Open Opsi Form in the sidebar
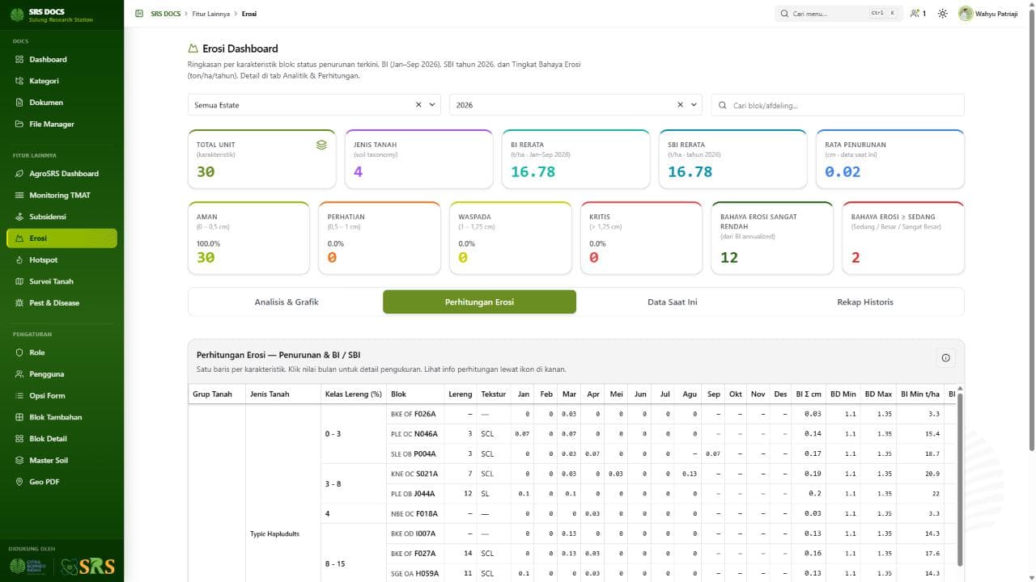 pos(62,396)
